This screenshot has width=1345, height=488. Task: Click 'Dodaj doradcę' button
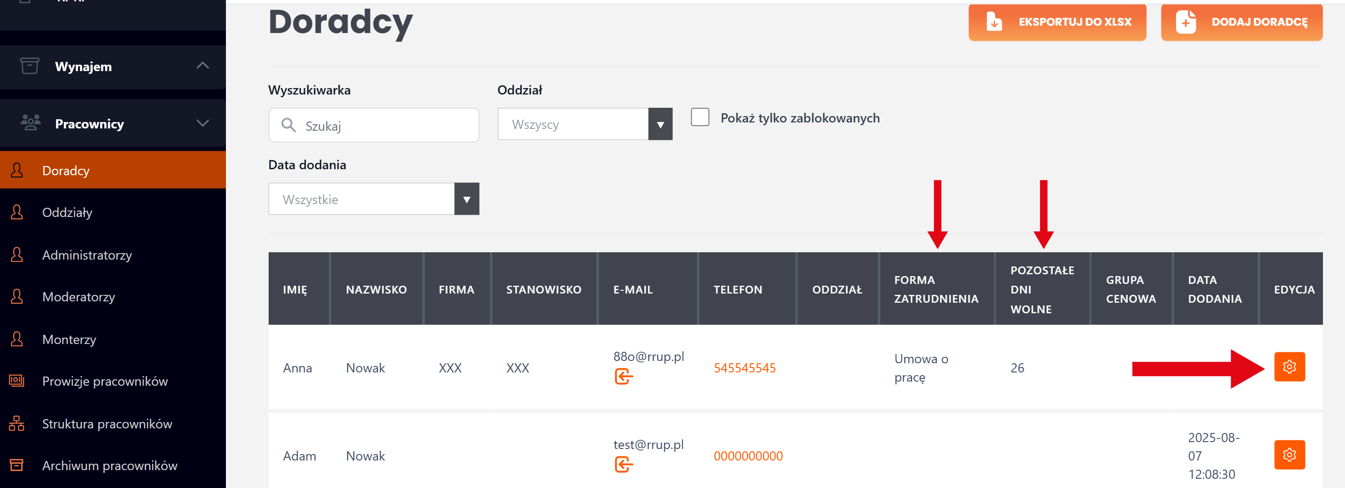pos(1241,22)
